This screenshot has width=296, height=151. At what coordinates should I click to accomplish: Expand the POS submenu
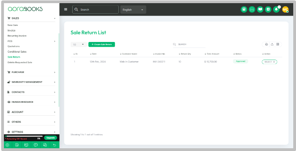coord(31,41)
